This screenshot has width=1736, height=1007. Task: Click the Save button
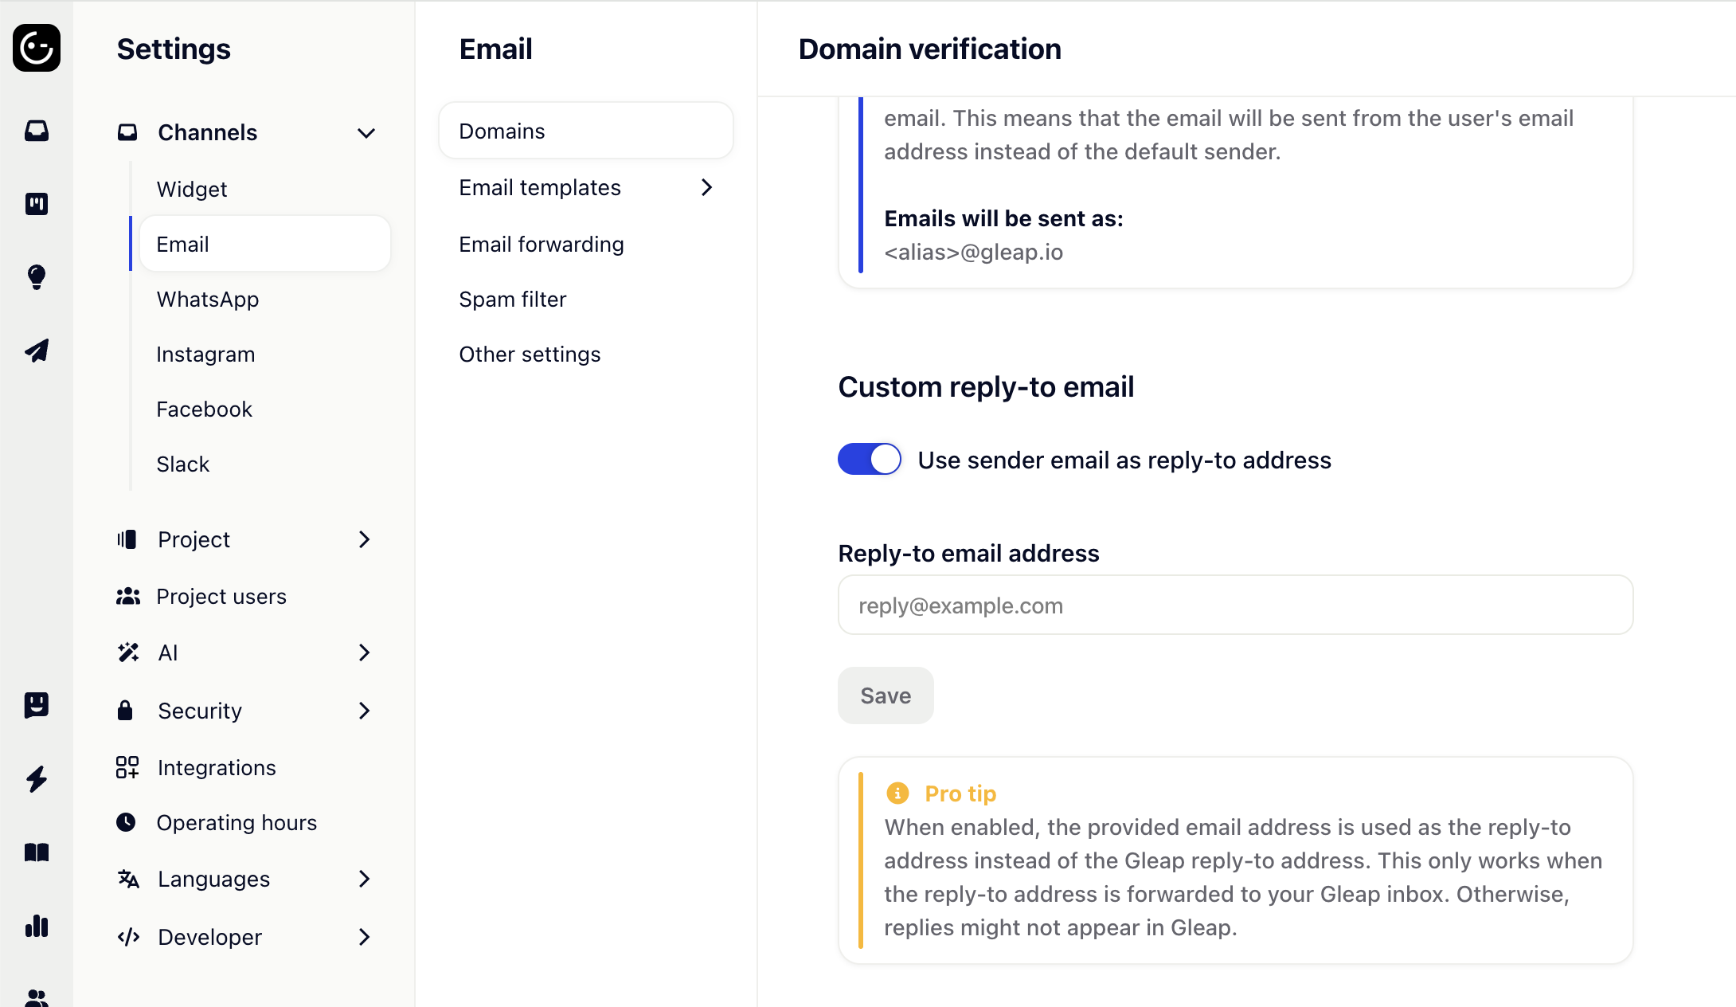tap(886, 695)
